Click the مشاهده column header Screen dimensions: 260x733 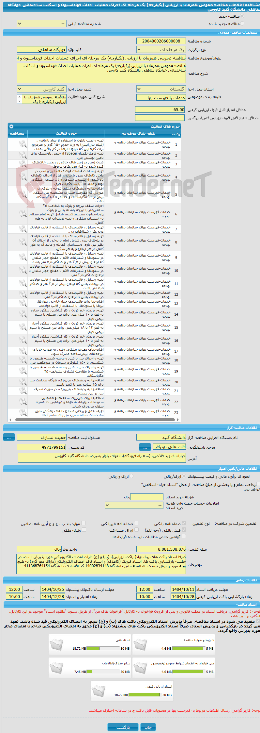(x=18, y=133)
